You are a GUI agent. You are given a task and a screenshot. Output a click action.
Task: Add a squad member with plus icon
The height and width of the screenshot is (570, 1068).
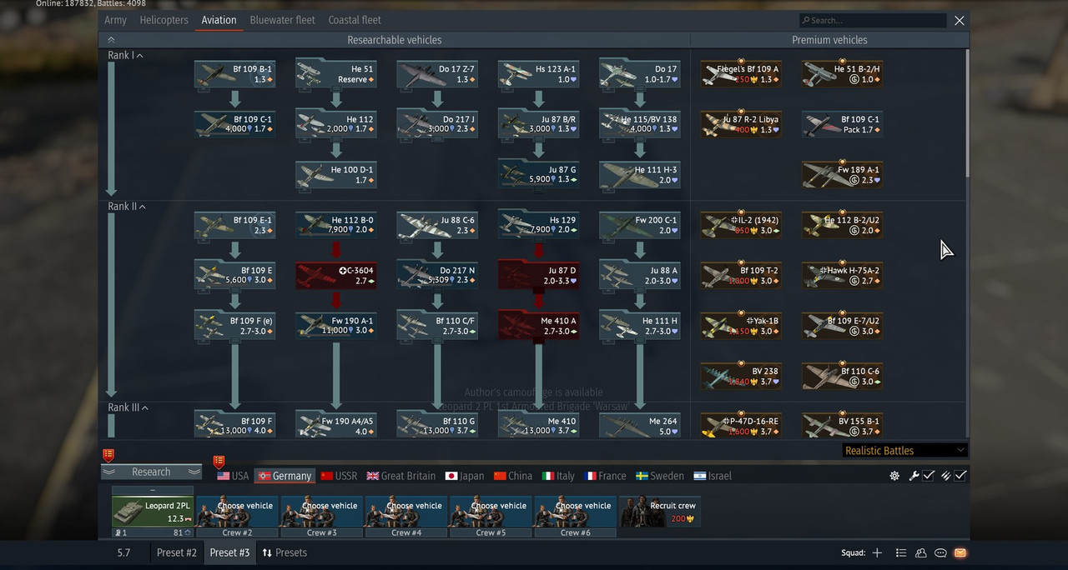point(877,552)
